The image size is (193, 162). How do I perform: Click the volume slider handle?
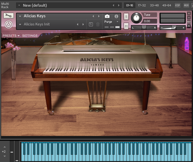coord(174,28)
